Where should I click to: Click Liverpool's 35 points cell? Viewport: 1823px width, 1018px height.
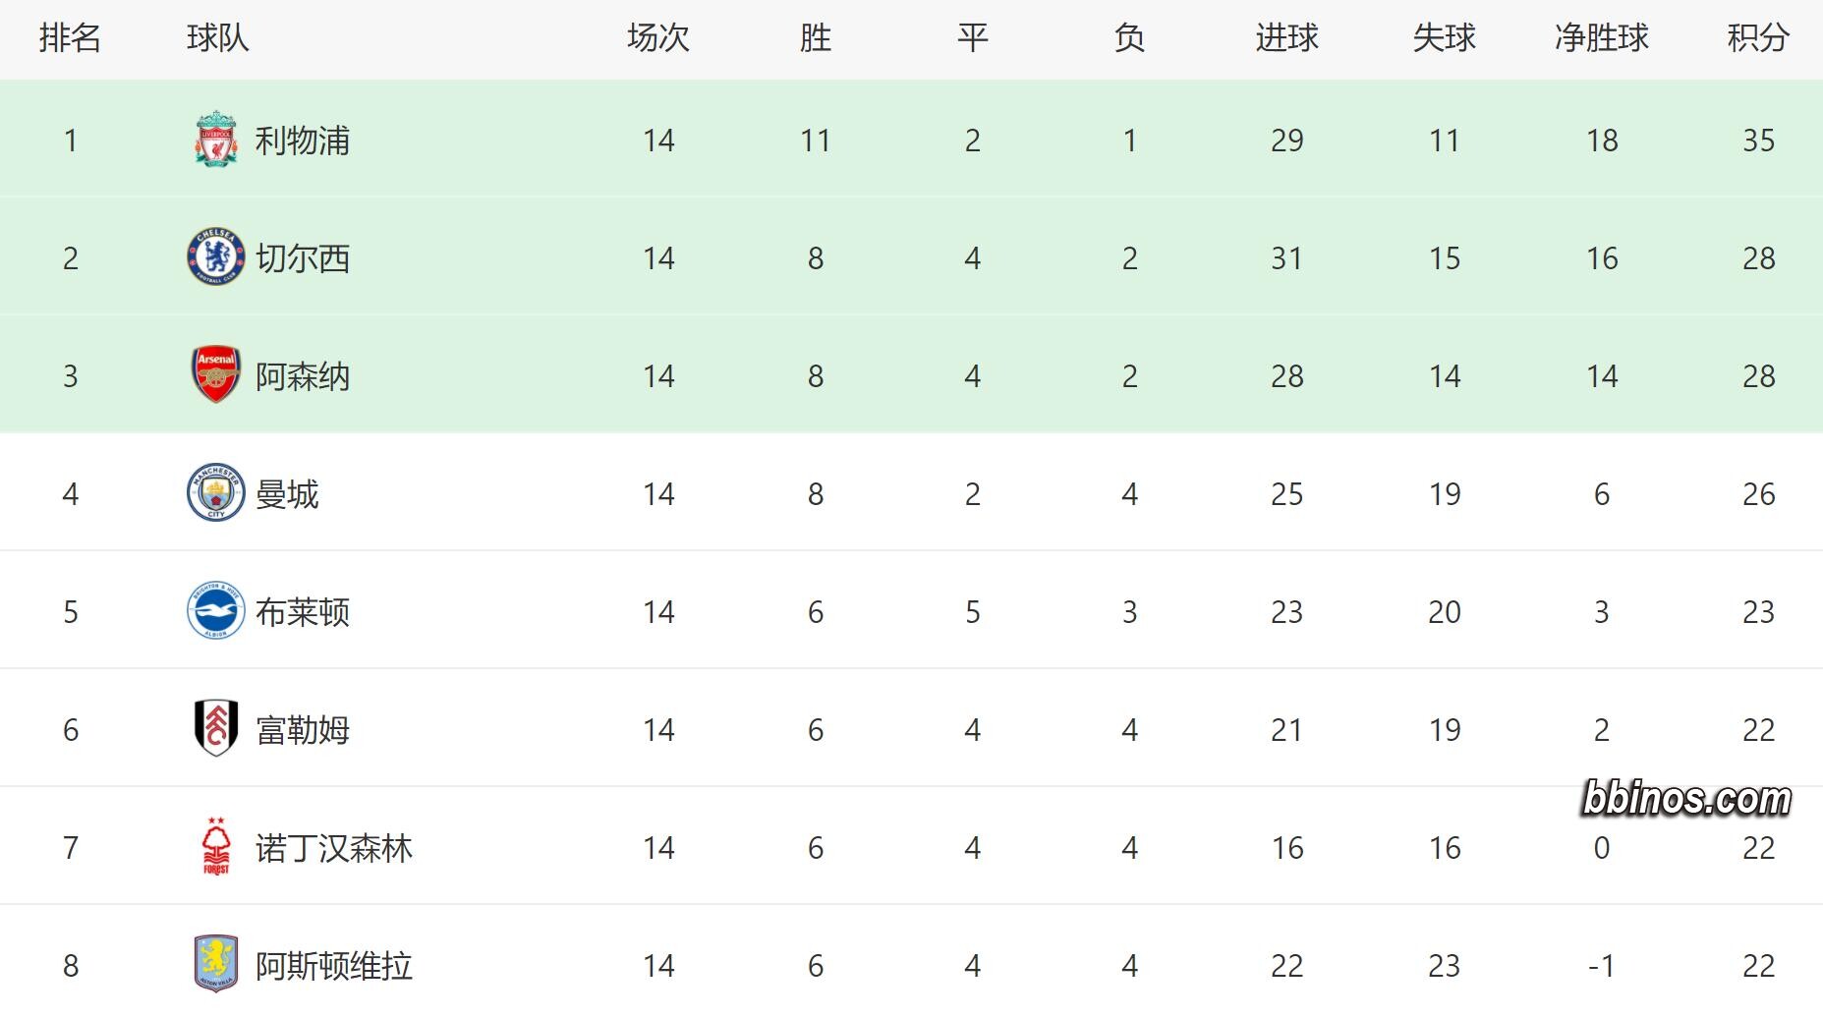1758,141
